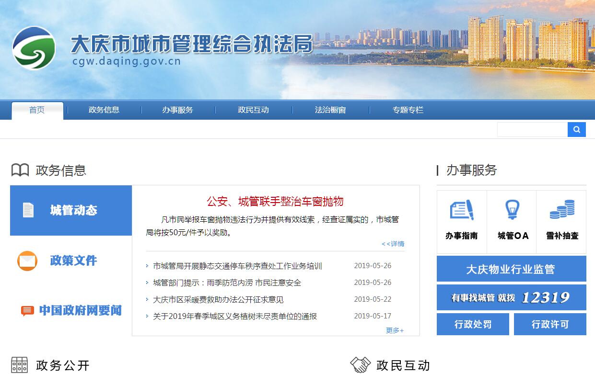This screenshot has width=595, height=374.
Task: Click the 大庆物业行业监管 banner button
Action: [511, 269]
